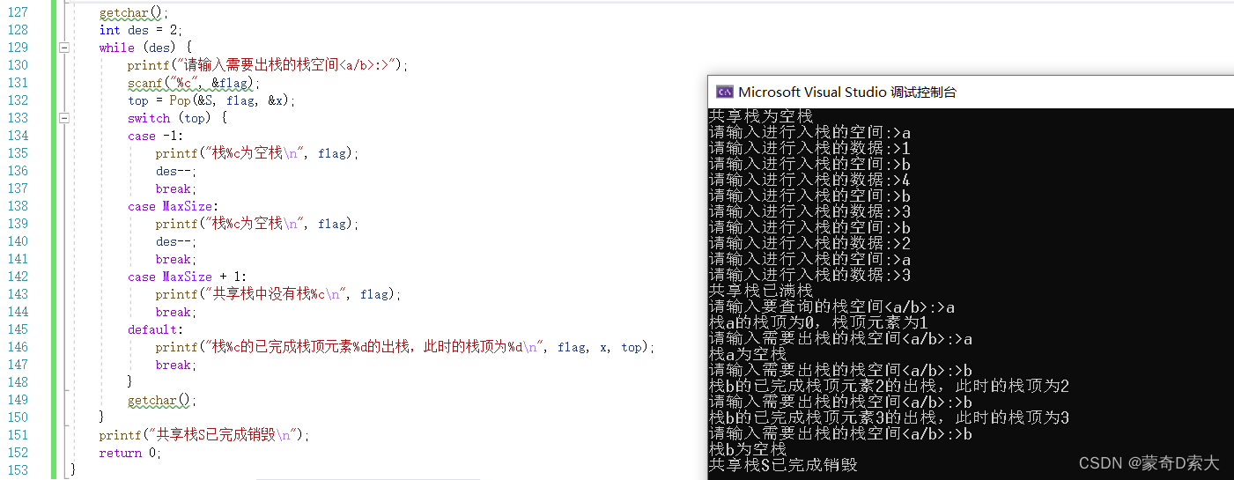The width and height of the screenshot is (1234, 480).
Task: Click line number 127 in the gutter
Action: [x=18, y=12]
